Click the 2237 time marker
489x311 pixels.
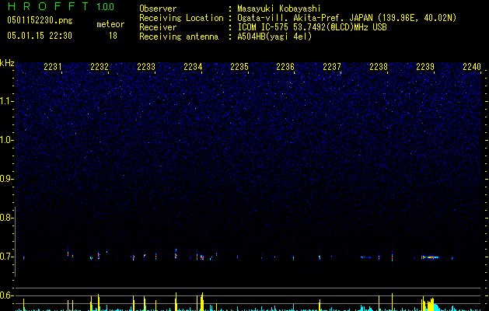(332, 67)
